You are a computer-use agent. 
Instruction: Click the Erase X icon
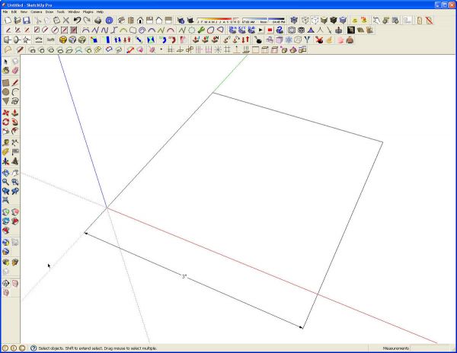tap(66, 20)
